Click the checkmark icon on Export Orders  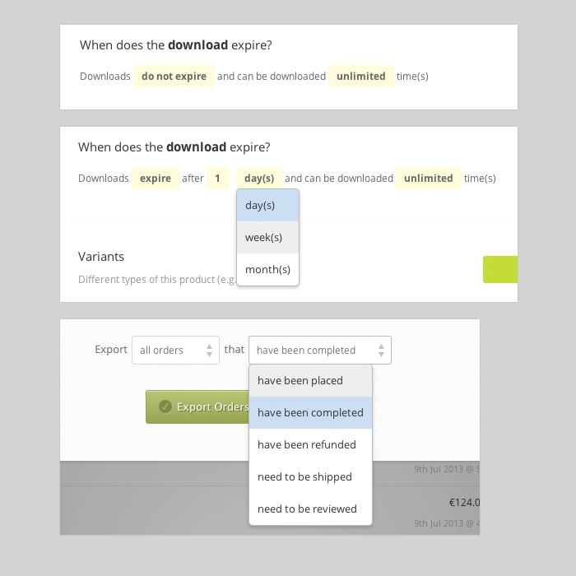click(x=165, y=406)
